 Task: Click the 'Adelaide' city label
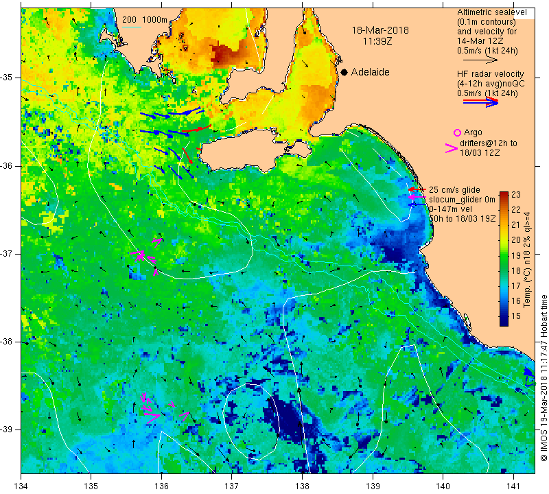coord(370,72)
